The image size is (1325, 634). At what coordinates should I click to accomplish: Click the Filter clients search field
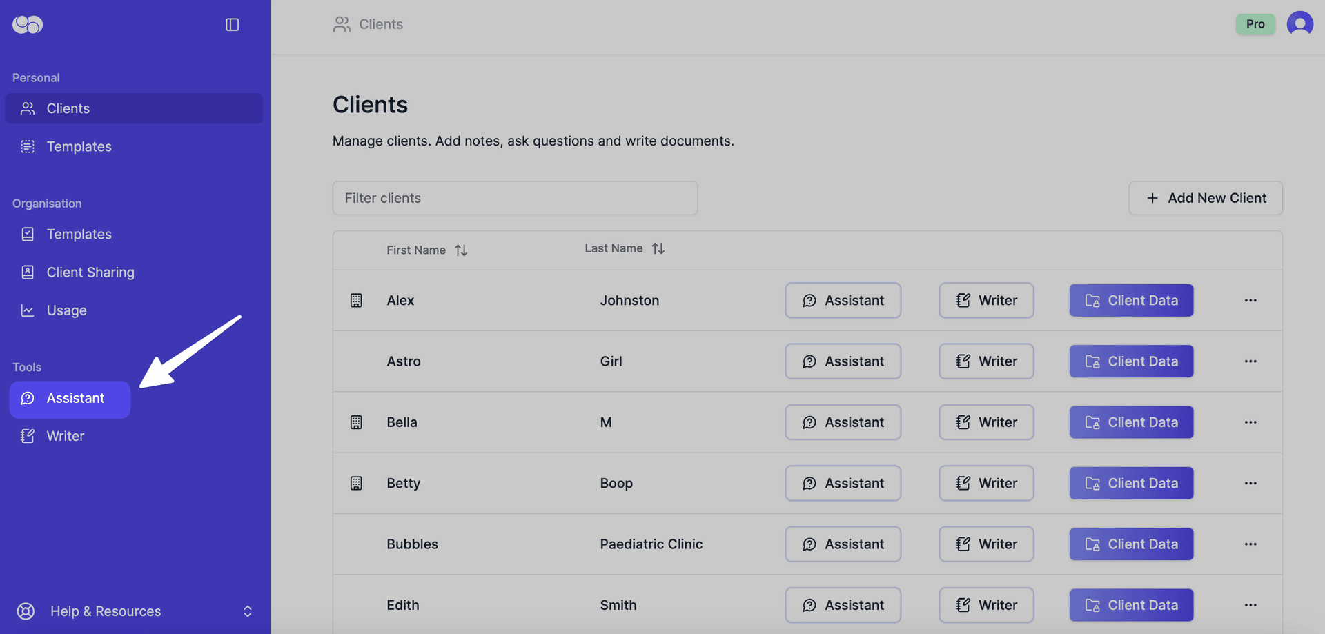pos(515,198)
